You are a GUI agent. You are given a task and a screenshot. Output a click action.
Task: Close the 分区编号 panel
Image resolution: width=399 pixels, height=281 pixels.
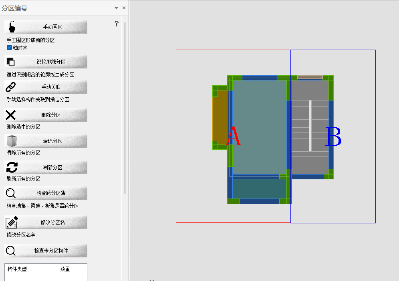pyautogui.click(x=124, y=8)
